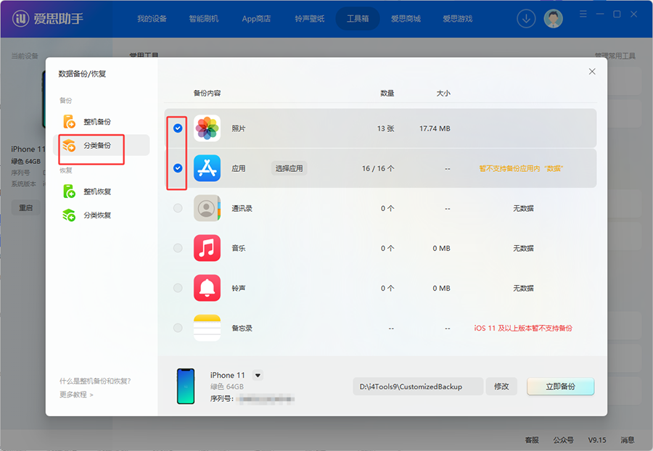The height and width of the screenshot is (451, 653).
Task: Open the 铃声壁纸 tab
Action: 309,19
